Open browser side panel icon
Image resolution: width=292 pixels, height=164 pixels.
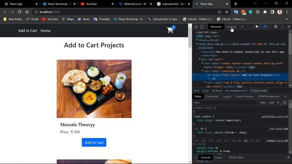click(272, 12)
